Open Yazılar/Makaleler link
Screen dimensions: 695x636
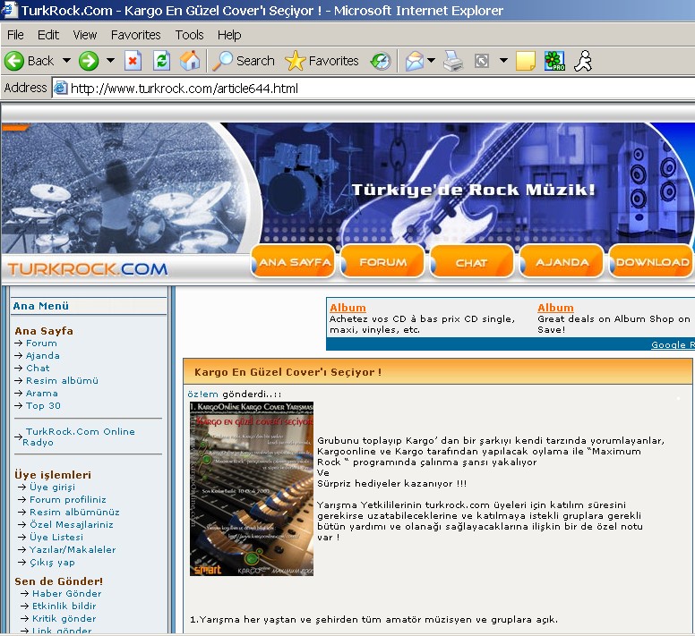(x=73, y=549)
